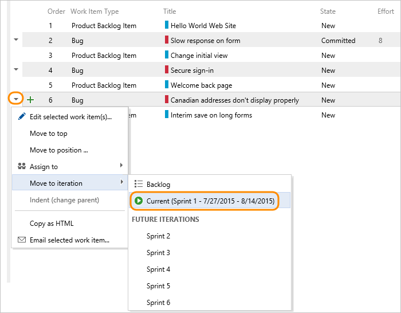401x313 pixels.
Task: Click the envelope icon for Email selected work item
Action: (22, 240)
